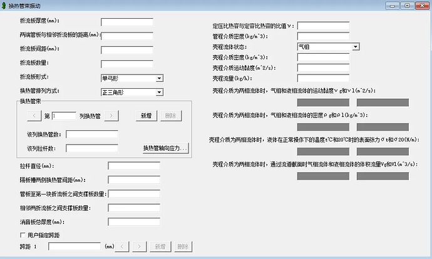
Task: Click liquid-phase viscosity νl disabled field
Action: coord(383,103)
